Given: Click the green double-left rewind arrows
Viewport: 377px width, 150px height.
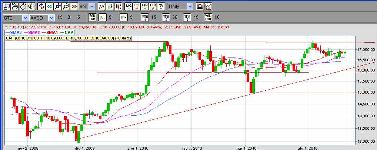Looking at the screenshot, I should click(x=50, y=6).
